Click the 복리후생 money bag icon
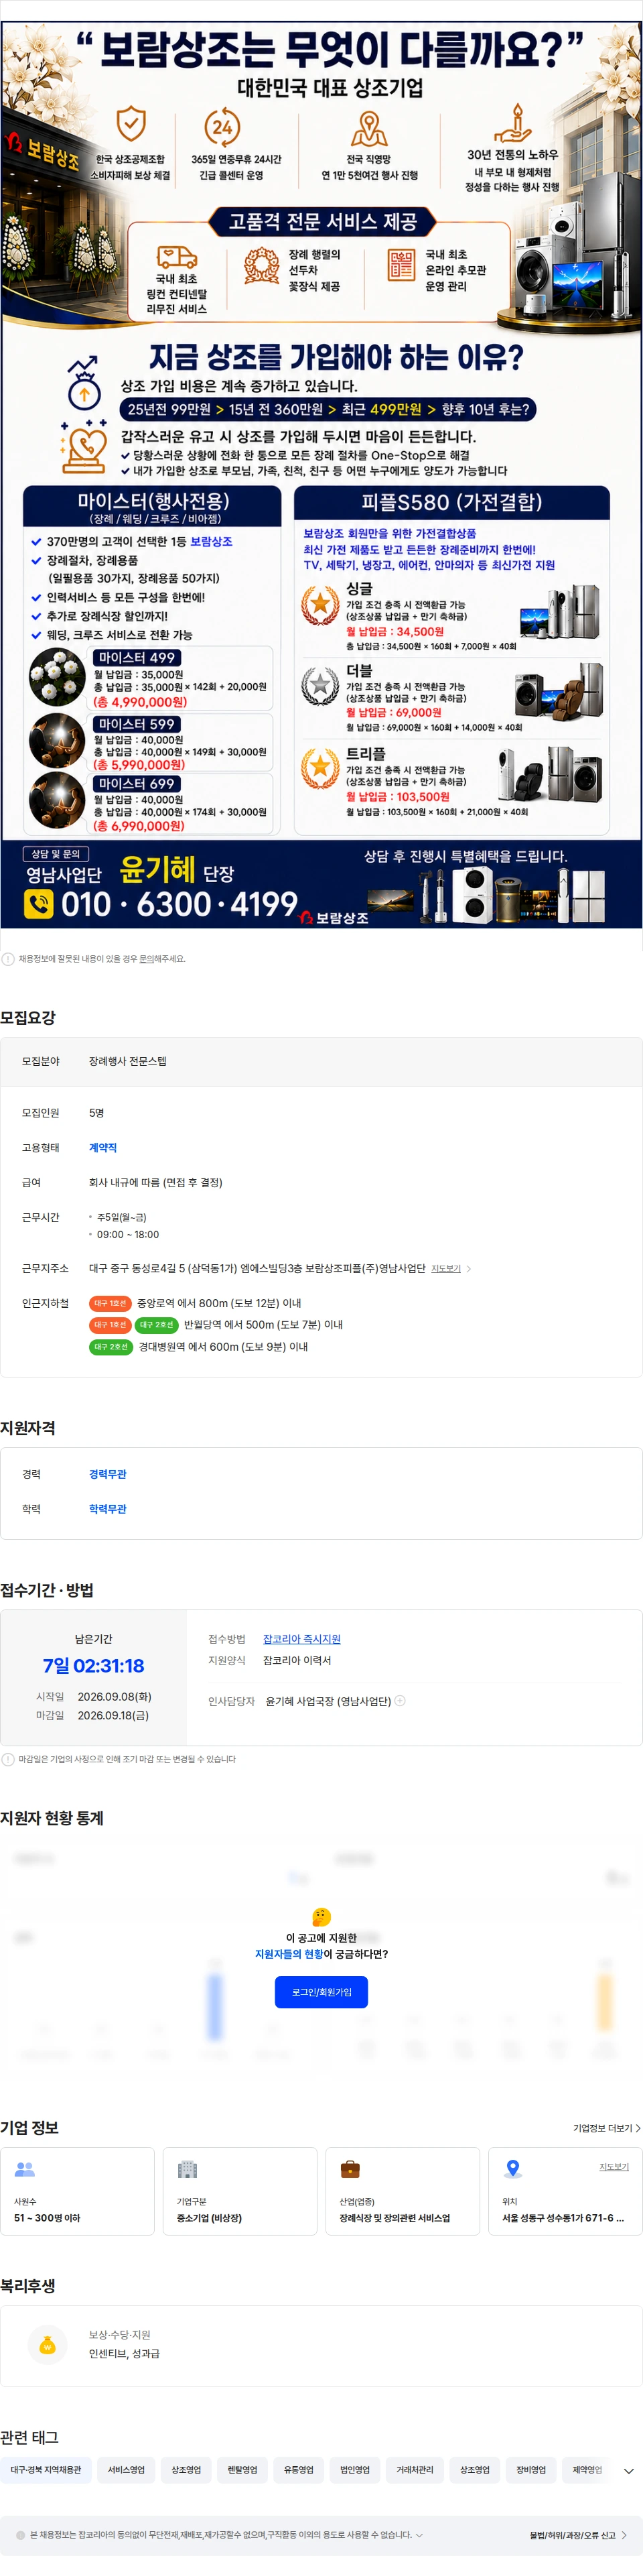This screenshot has width=643, height=2556. click(x=47, y=2345)
